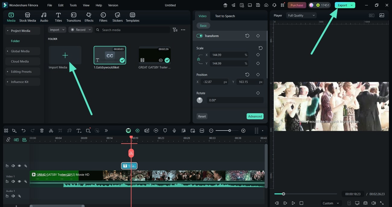The width and height of the screenshot is (392, 207).
Task: Select the GREAT GATSBY Trailer thumbnail
Action: 155,55
